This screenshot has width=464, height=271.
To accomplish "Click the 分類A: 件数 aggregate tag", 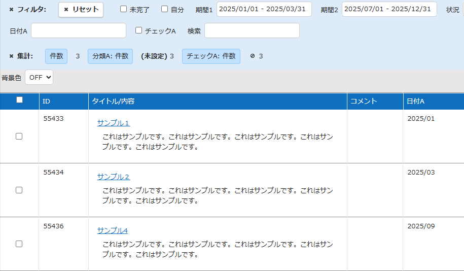I will tap(110, 56).
